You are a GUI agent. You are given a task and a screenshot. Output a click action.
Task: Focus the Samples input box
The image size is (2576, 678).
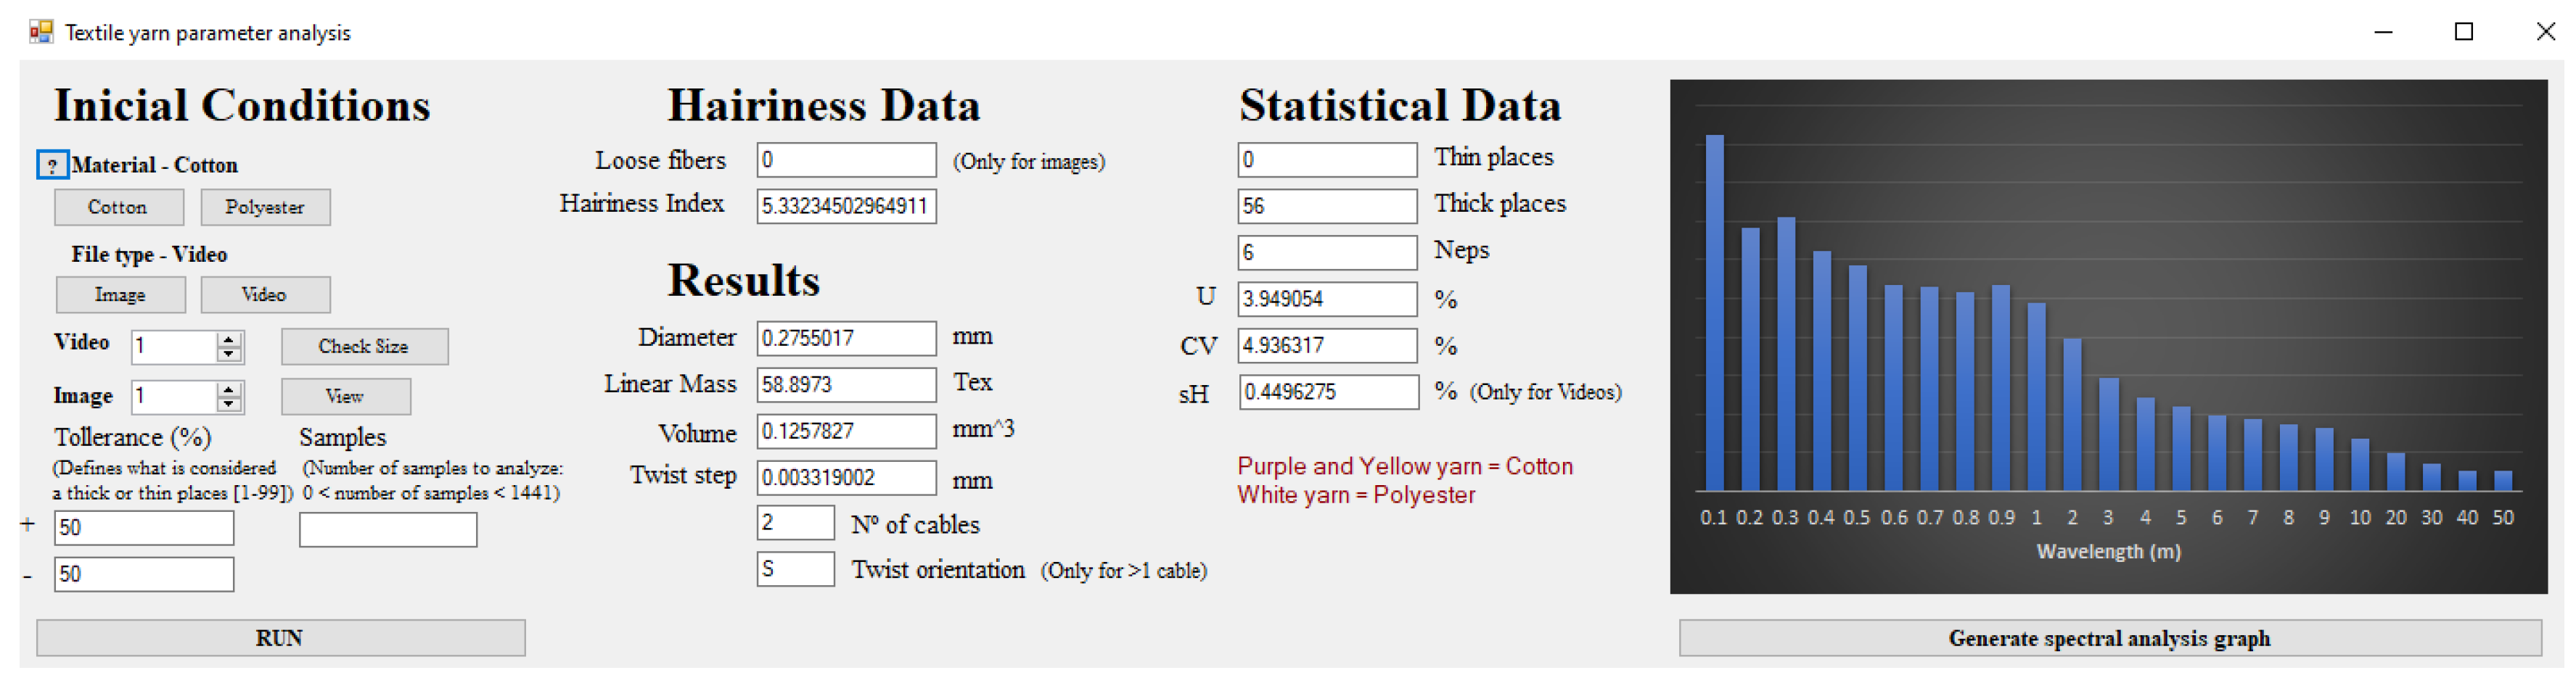pos(388,529)
